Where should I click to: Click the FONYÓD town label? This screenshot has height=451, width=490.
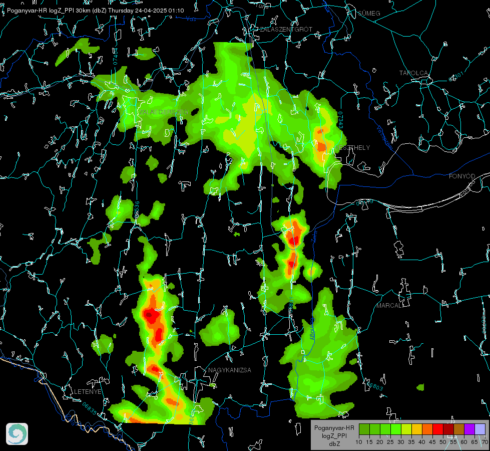[462, 176]
